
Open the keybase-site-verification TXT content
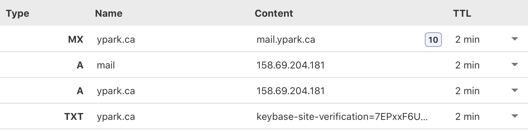342,117
